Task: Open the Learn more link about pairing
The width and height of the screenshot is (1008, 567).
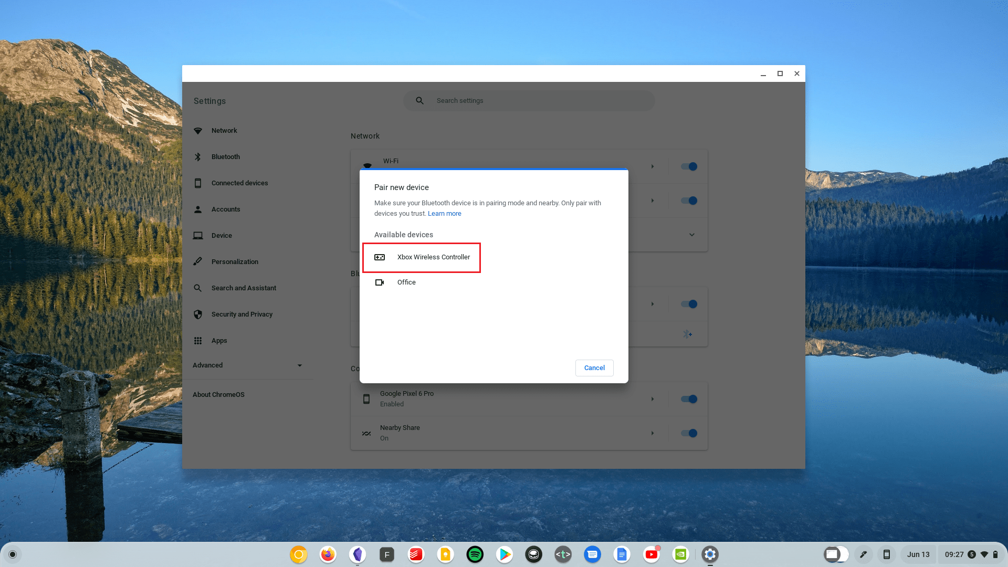Action: click(444, 213)
